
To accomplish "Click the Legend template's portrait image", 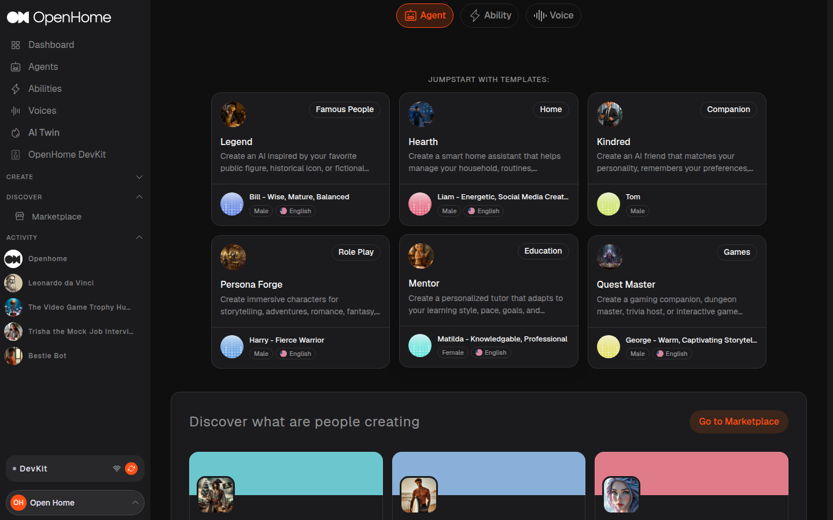I will 233,114.
